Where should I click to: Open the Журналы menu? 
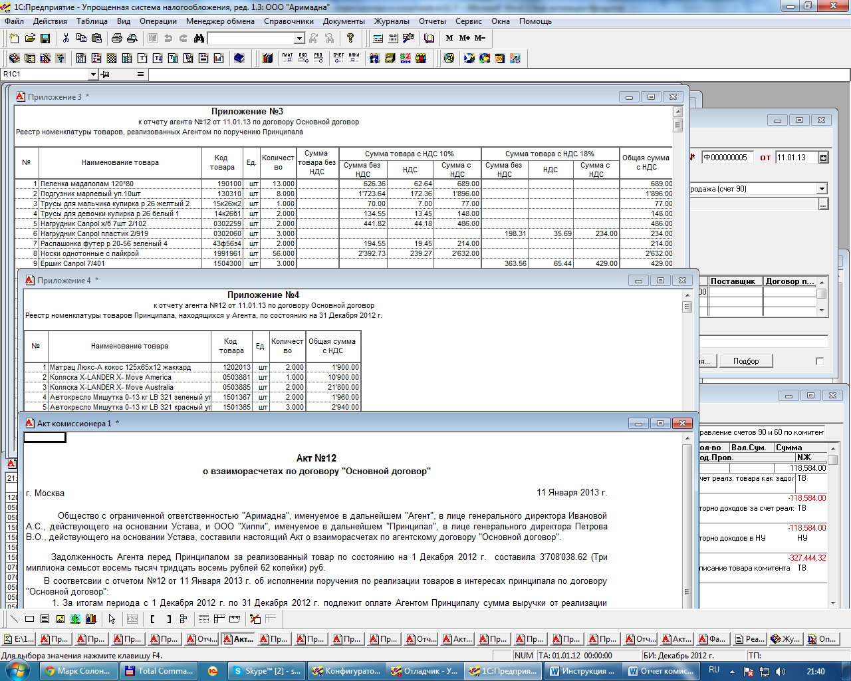tap(392, 21)
